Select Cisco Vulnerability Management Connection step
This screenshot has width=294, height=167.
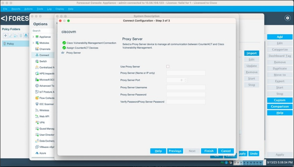click(91, 43)
